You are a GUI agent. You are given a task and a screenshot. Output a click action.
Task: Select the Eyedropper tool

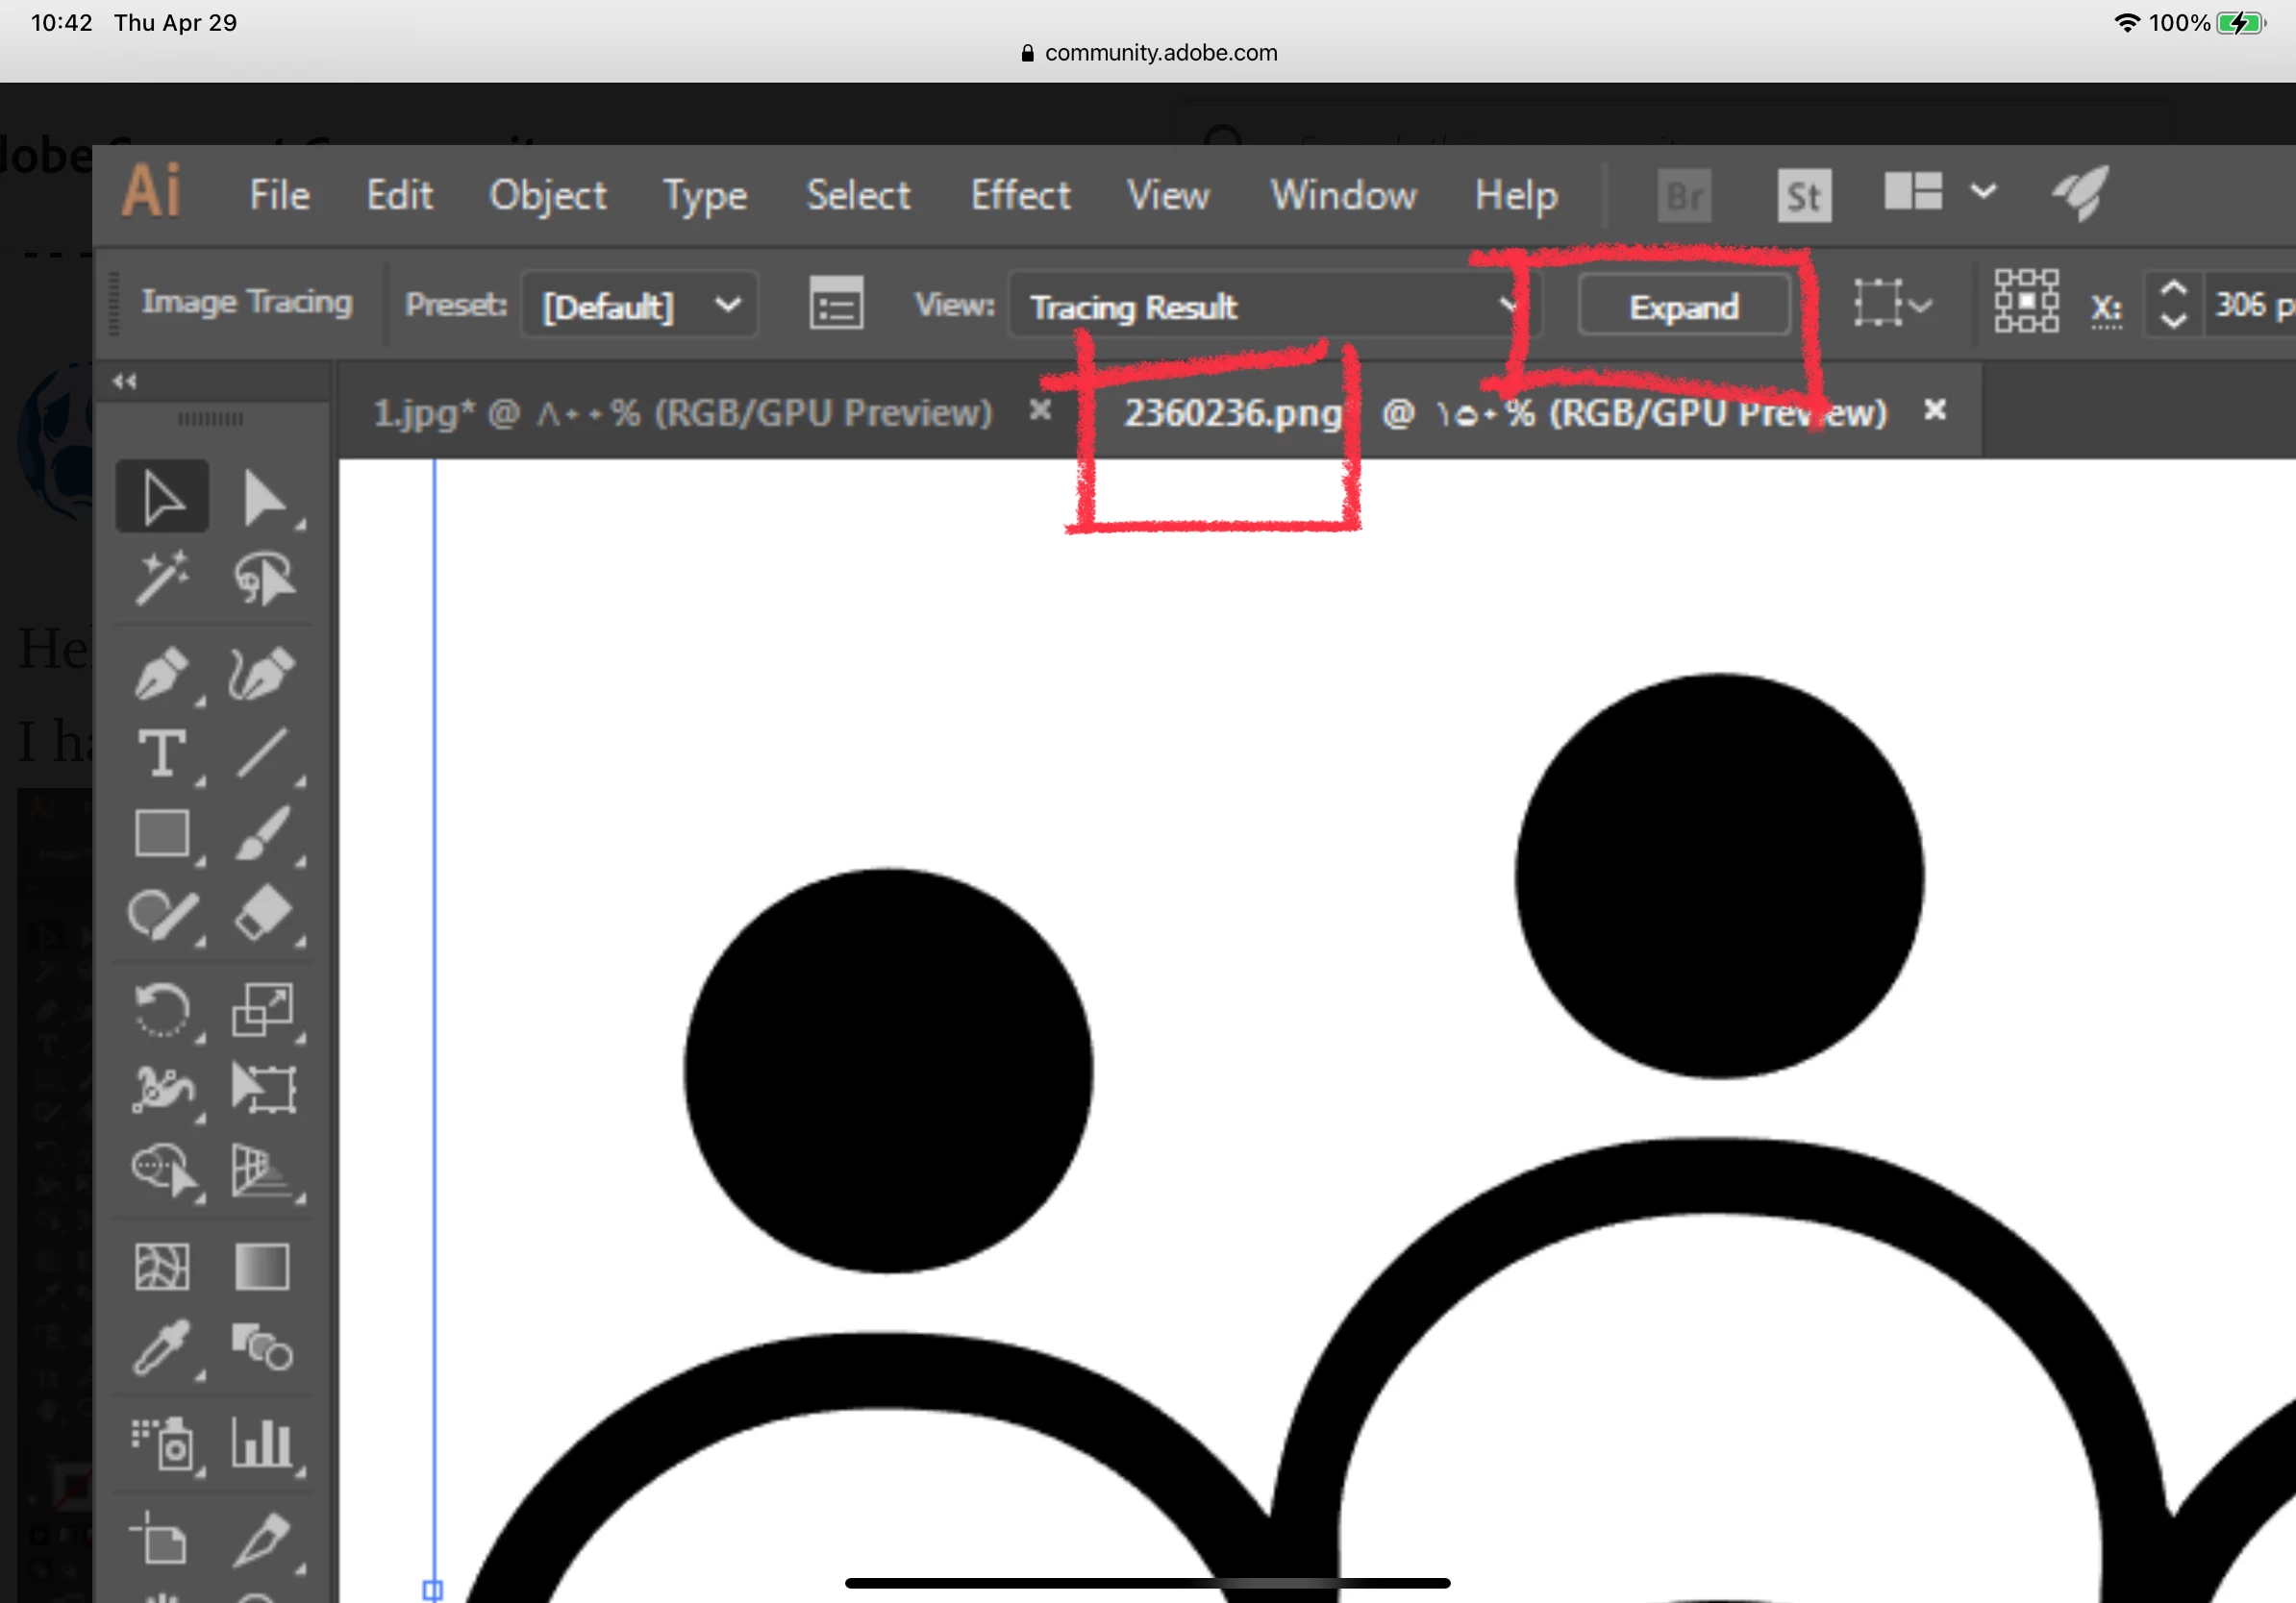162,1347
